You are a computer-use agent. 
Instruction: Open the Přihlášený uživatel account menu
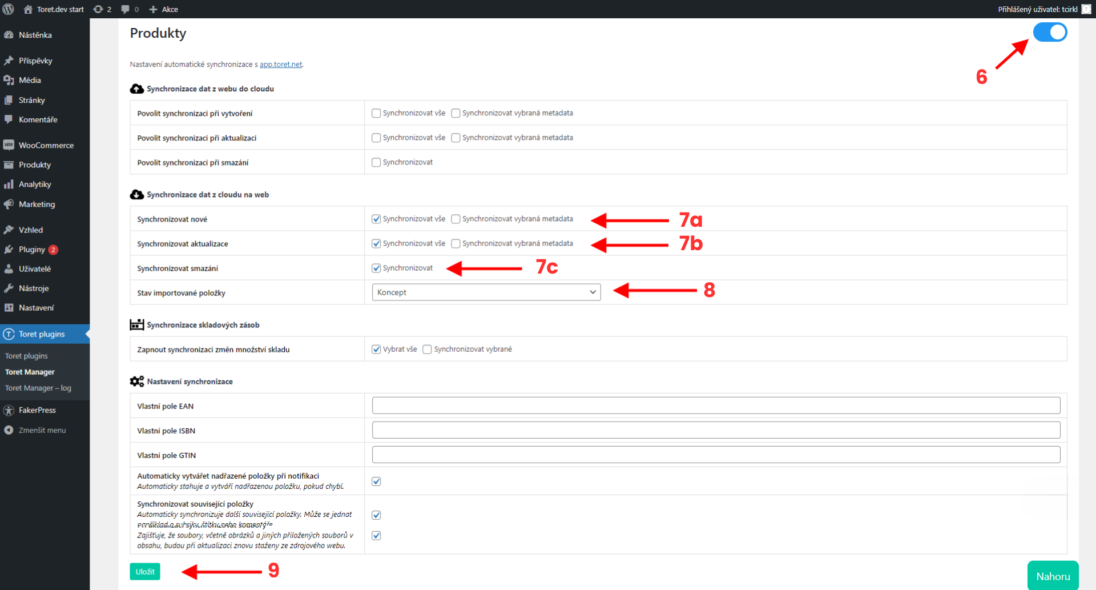[x=1044, y=9]
